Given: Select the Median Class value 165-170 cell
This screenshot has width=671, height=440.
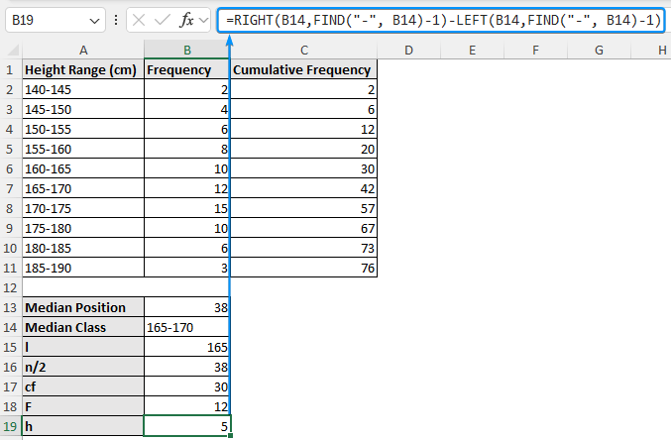Looking at the screenshot, I should click(186, 327).
